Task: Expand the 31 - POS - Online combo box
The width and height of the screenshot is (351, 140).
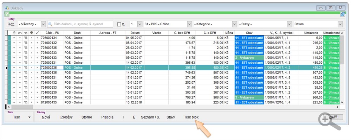Action: [189, 24]
